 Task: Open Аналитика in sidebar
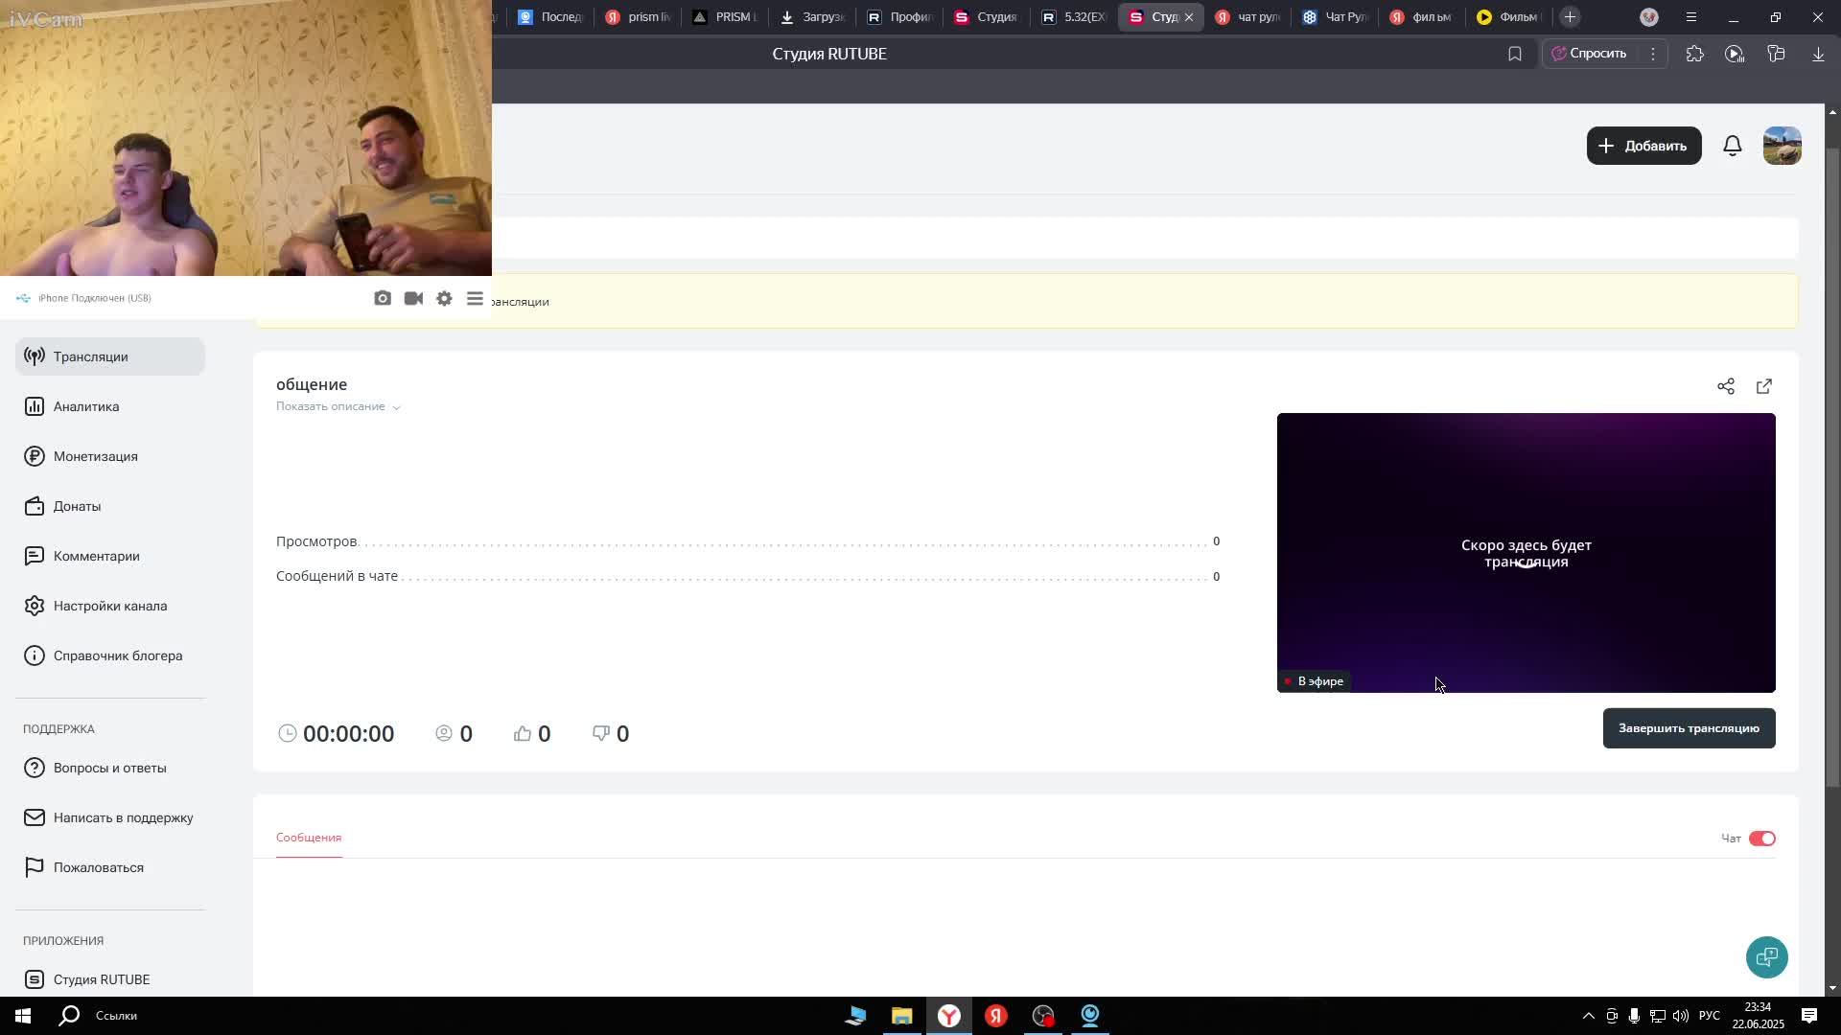(86, 406)
